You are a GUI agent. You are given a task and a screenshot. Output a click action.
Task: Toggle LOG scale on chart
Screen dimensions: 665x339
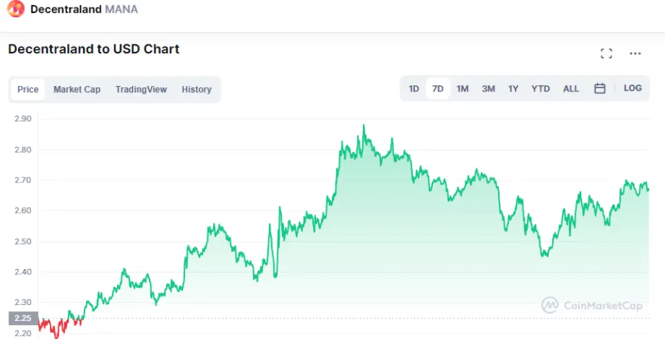click(x=632, y=89)
